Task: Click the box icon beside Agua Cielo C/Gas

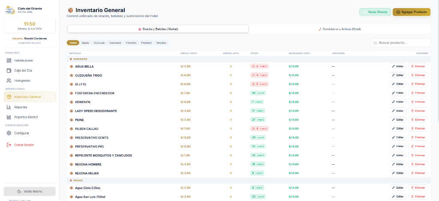Action: point(72,188)
